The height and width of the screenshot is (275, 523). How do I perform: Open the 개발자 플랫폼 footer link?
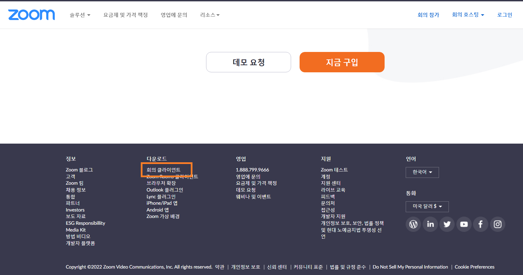[x=80, y=243]
